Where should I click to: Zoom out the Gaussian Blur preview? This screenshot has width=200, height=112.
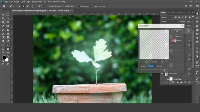pos(147,62)
